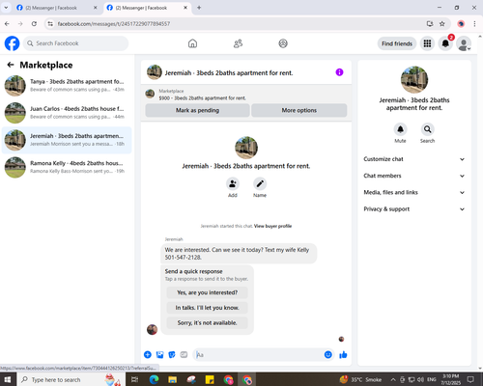
Task: Click More options button
Action: point(299,110)
